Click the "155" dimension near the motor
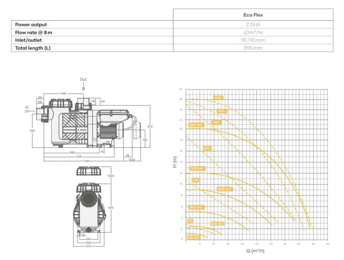 pyautogui.click(x=145, y=140)
